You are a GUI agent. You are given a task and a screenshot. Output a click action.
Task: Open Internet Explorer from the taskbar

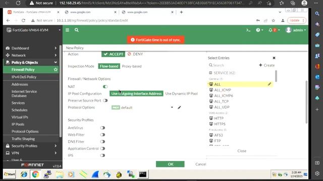[x=24, y=174]
